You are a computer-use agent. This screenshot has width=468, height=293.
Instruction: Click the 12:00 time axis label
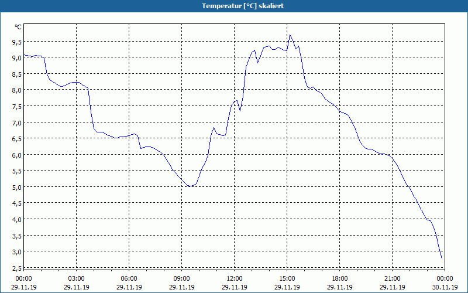click(235, 279)
